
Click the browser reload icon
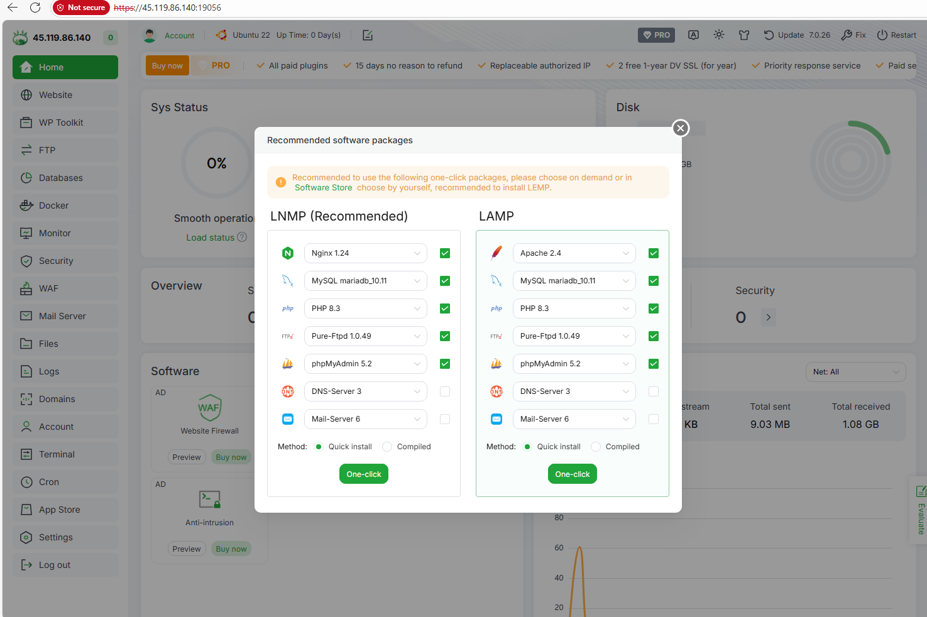(x=35, y=8)
